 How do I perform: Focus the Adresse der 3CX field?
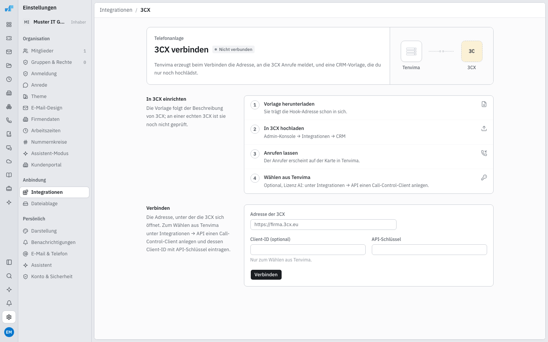coord(323,225)
